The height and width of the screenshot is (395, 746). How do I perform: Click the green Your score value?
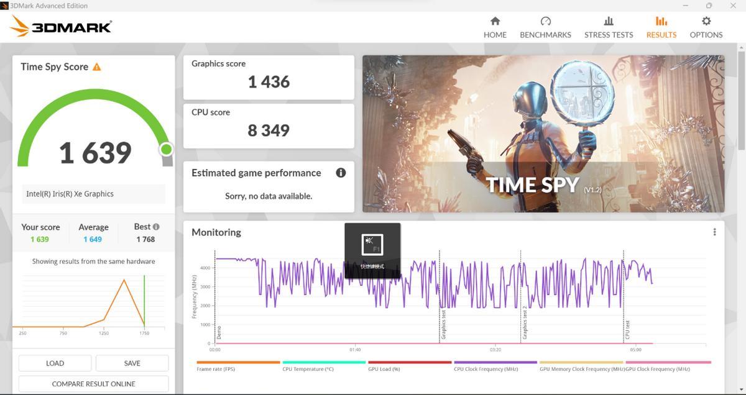39,239
